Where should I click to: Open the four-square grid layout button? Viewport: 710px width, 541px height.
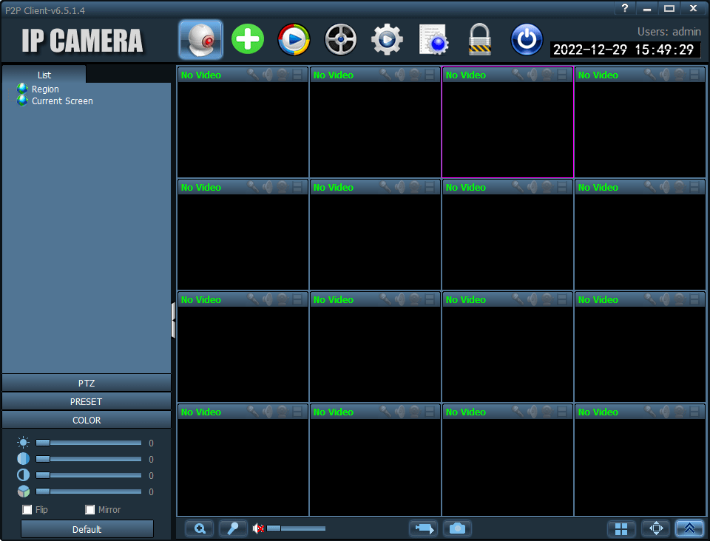(x=621, y=528)
